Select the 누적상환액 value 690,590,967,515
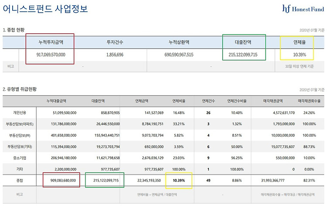The width and height of the screenshot is (327, 206). click(179, 55)
